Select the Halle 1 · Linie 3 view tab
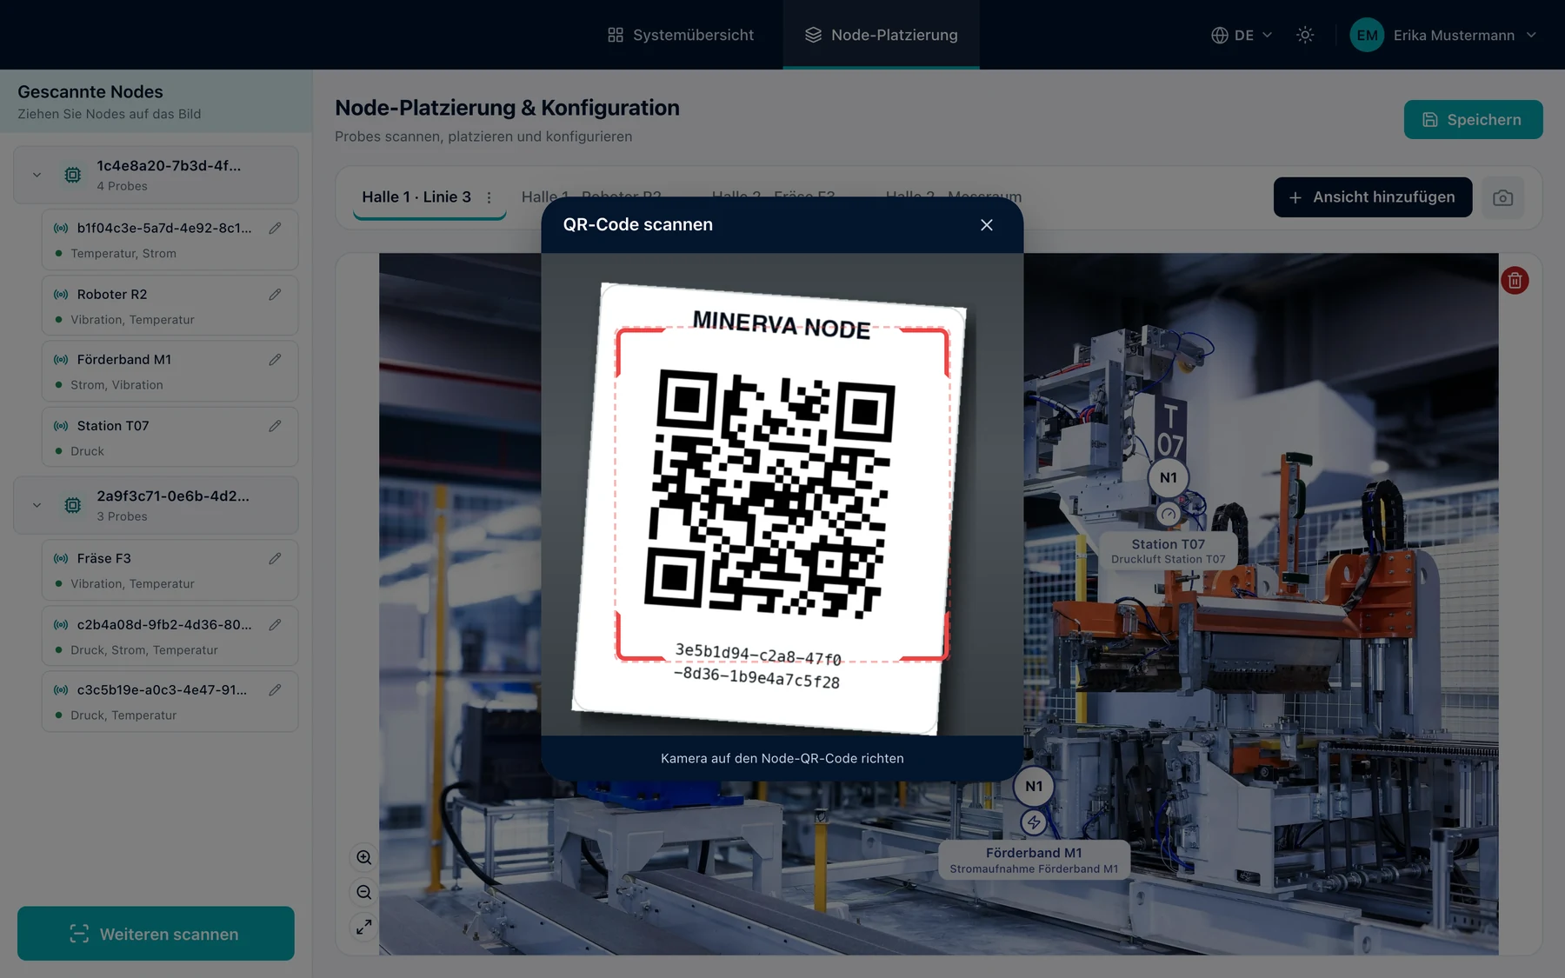The width and height of the screenshot is (1565, 978). point(416,197)
